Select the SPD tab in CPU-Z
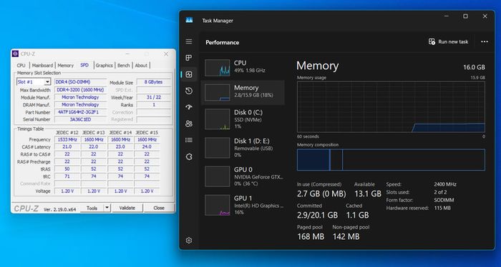Viewport: 501px width, 267px height. click(84, 65)
